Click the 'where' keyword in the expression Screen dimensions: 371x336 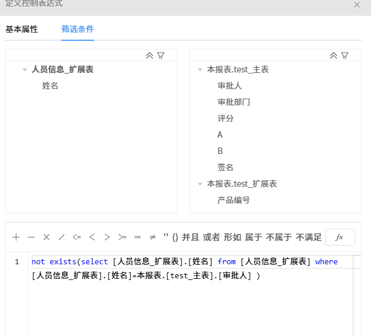click(326, 262)
